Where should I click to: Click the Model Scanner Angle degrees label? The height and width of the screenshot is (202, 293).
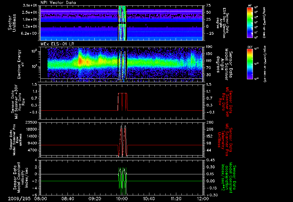[224, 64]
